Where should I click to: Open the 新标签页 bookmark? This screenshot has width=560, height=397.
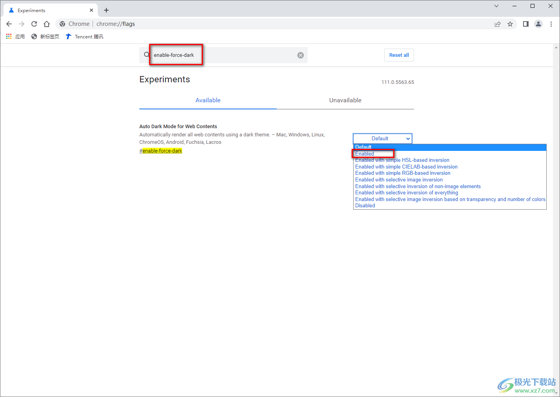tap(45, 36)
